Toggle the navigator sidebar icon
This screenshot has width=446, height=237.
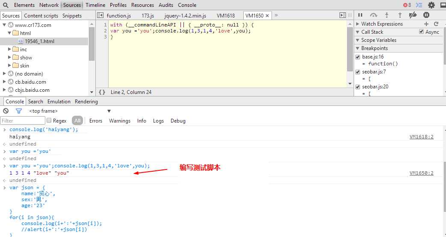pos(100,15)
